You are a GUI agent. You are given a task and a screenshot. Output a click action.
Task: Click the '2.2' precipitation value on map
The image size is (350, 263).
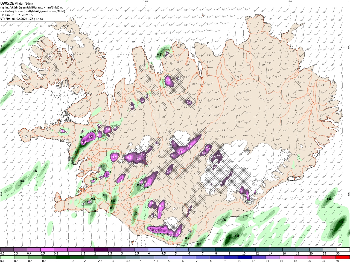point(84,142)
